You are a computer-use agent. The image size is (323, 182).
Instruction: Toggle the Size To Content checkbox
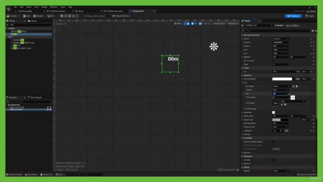274,61
